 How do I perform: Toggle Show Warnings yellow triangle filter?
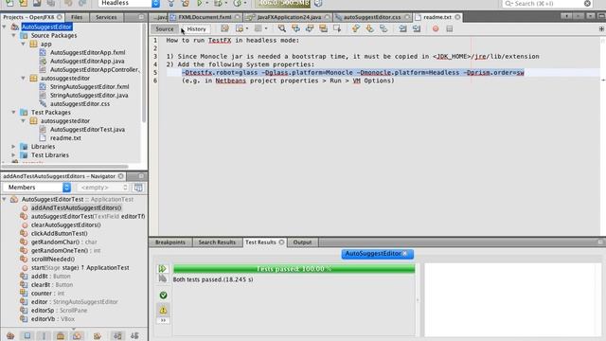click(x=163, y=310)
